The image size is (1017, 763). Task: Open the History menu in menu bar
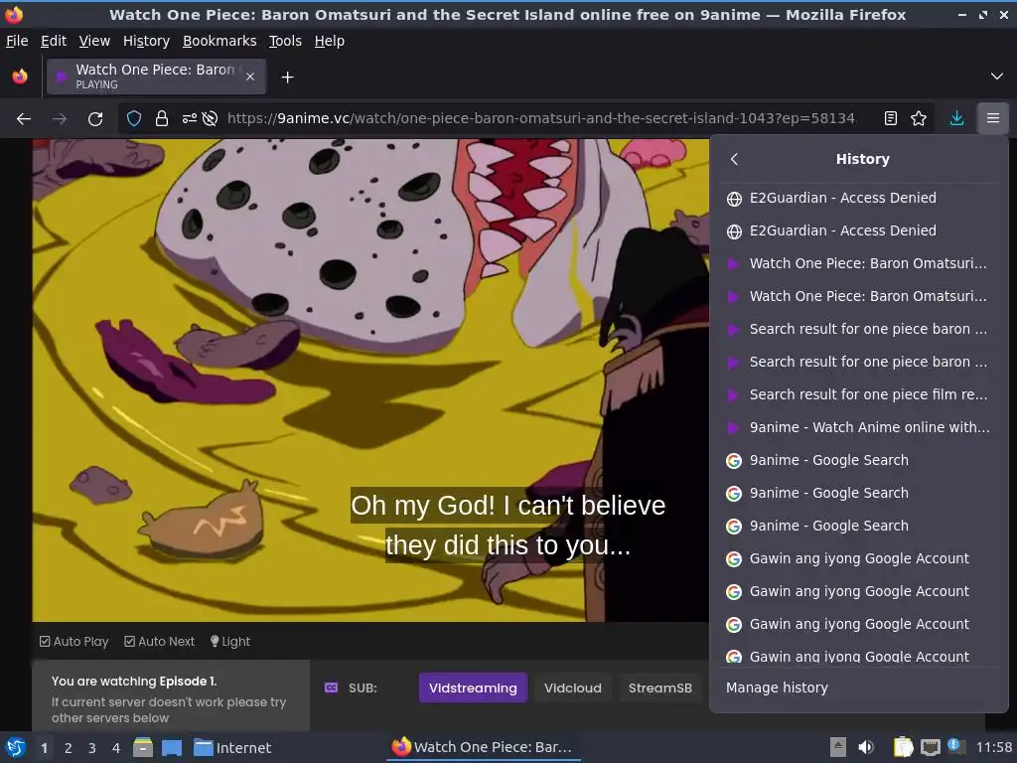click(146, 41)
